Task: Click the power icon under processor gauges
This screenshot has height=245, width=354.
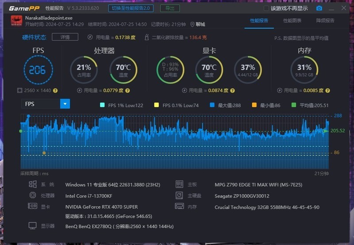Action: coord(80,91)
